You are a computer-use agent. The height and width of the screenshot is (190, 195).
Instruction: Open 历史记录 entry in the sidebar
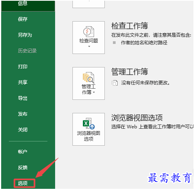click(x=27, y=51)
